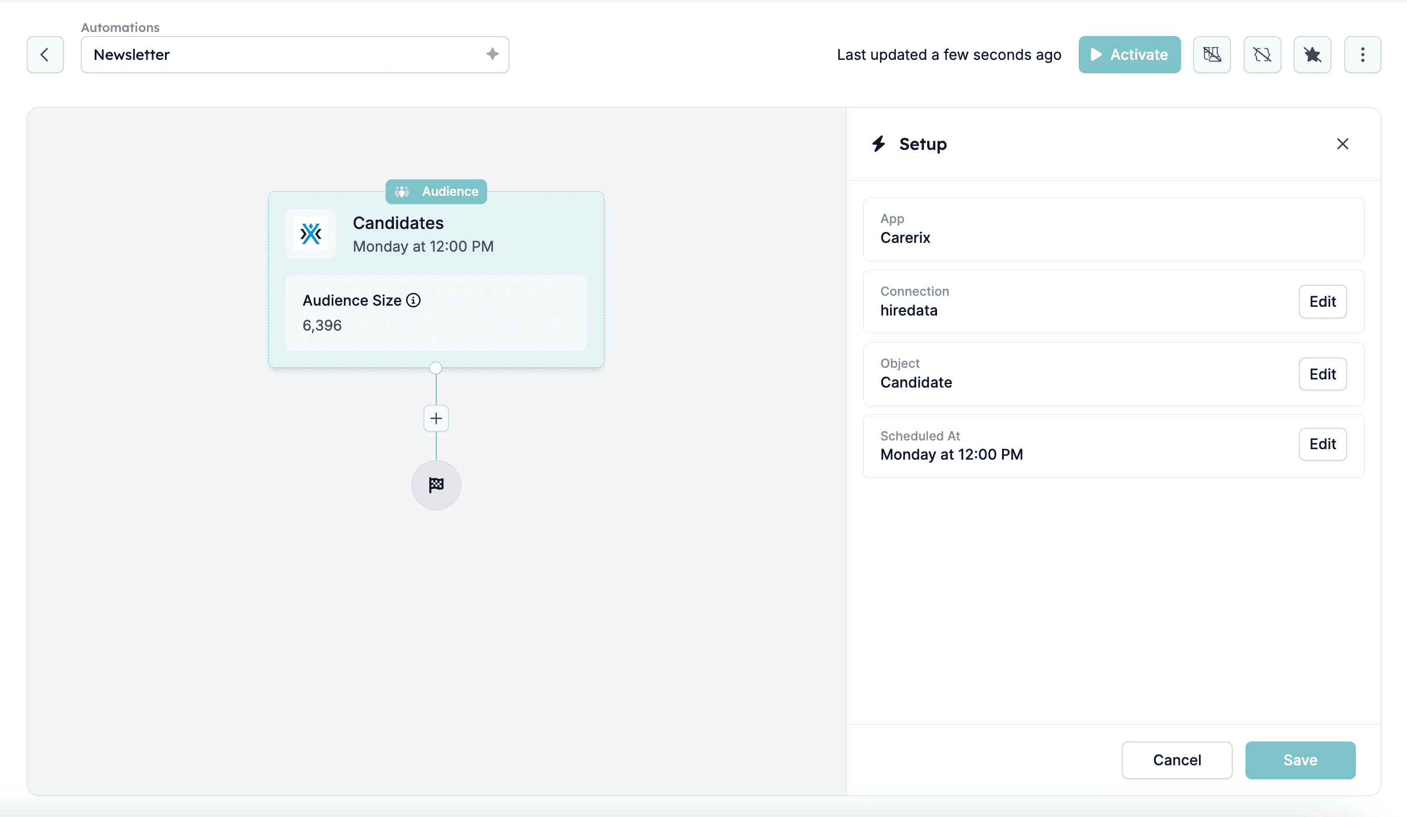The image size is (1407, 817).
Task: Select the checkered flag end node
Action: pos(436,485)
